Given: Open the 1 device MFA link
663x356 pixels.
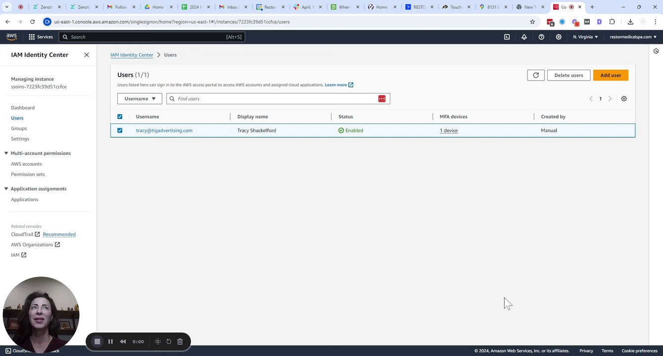Looking at the screenshot, I should pos(449,131).
